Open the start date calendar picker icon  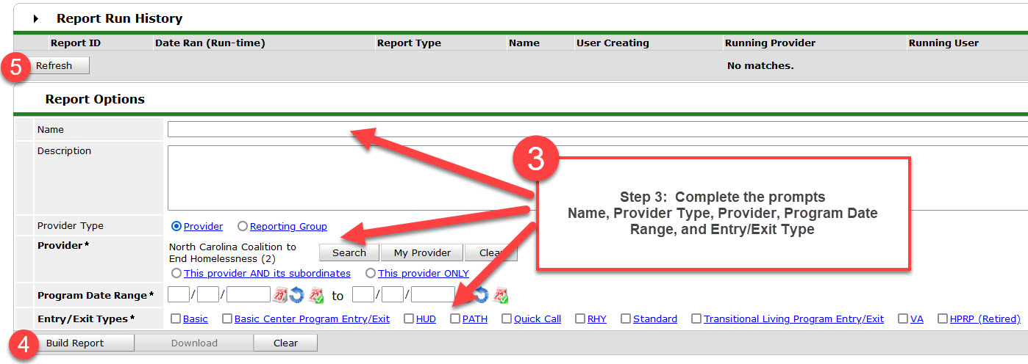(x=280, y=295)
